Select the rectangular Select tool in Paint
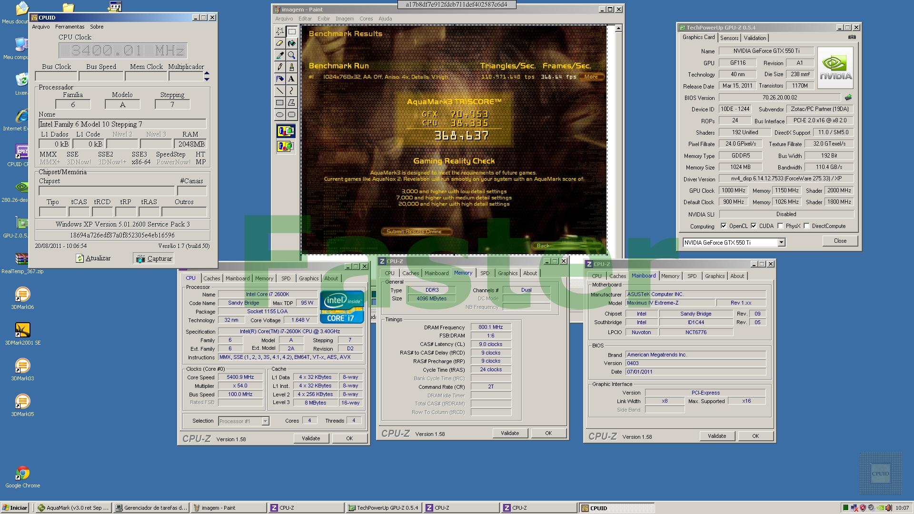The height and width of the screenshot is (514, 914). click(x=291, y=31)
